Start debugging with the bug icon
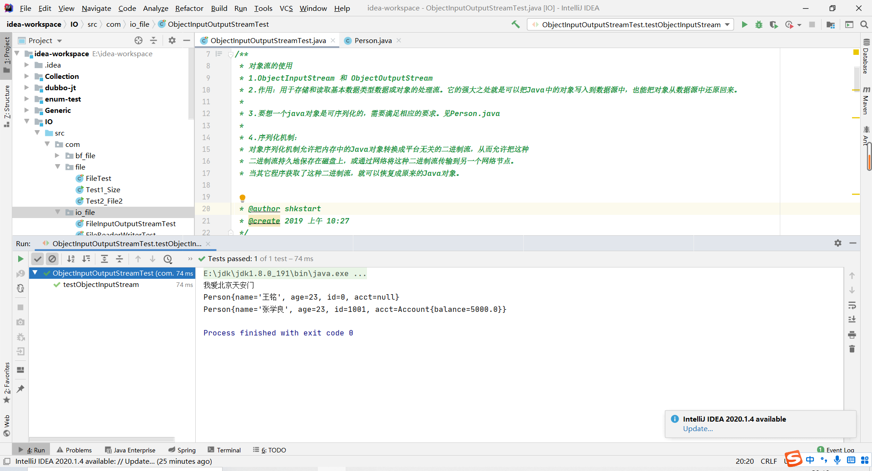Viewport: 872px width, 471px height. [x=759, y=24]
